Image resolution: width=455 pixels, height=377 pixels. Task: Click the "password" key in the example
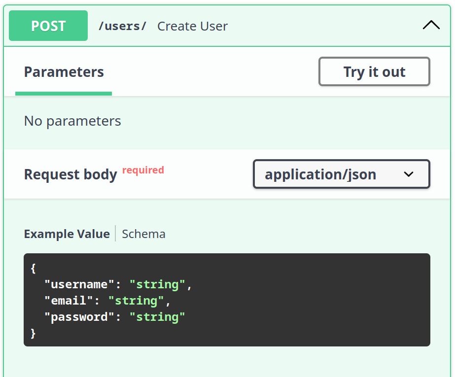click(79, 317)
